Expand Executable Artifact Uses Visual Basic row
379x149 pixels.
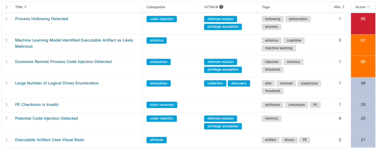pos(7,140)
